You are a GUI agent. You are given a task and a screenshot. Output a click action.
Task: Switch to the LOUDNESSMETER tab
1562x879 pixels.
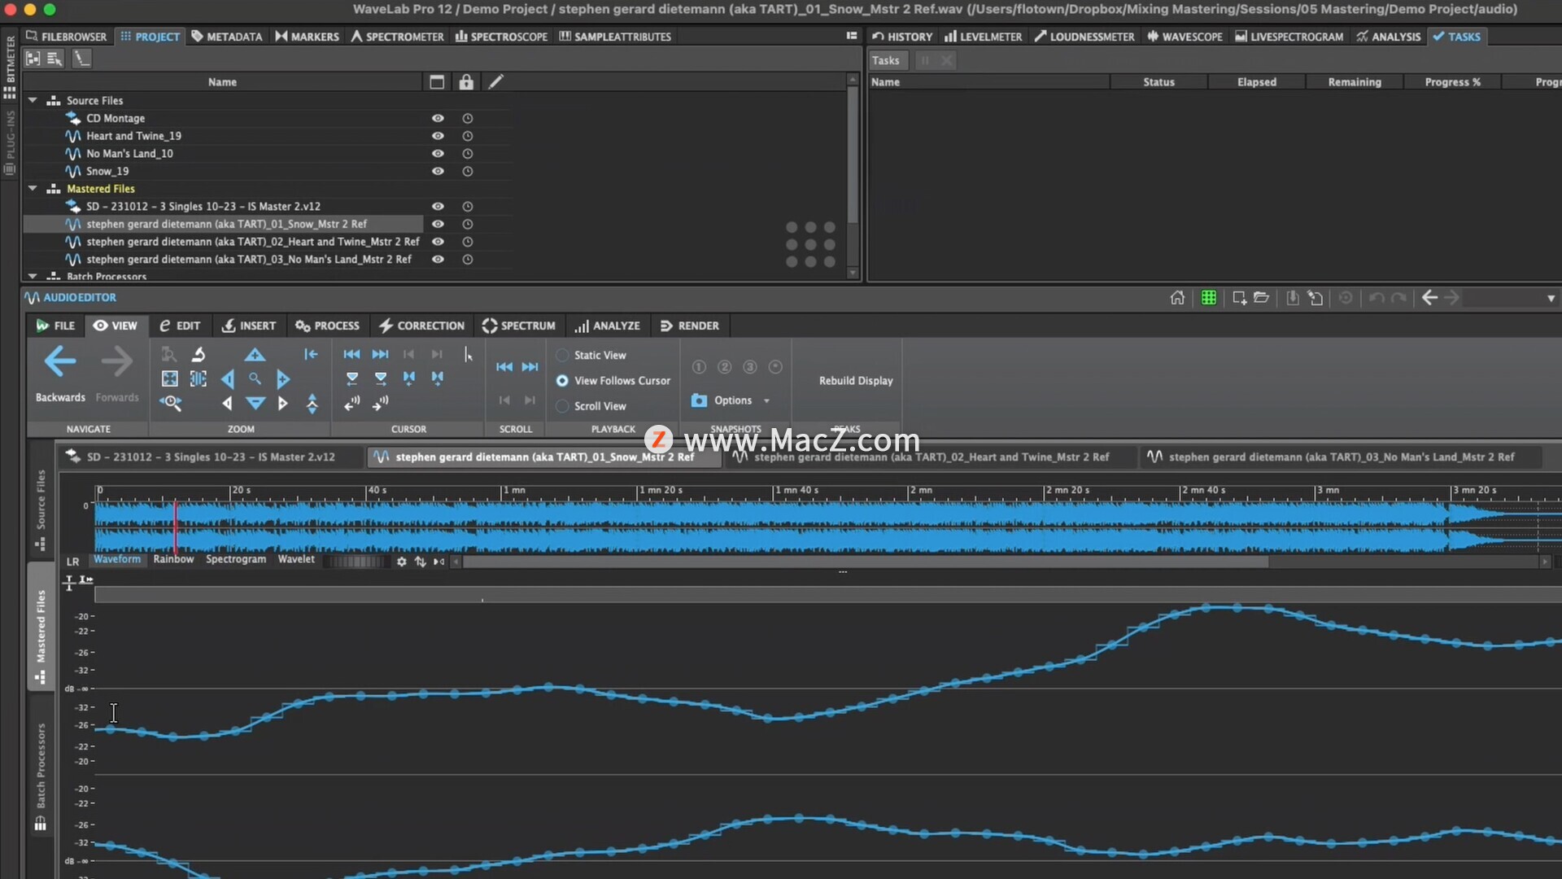pyautogui.click(x=1084, y=37)
